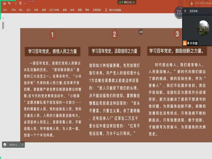Image resolution: width=212 pixels, height=159 pixels.
Task: Click the lightbulb tell-me icon
Action: pyautogui.click(x=106, y=10)
